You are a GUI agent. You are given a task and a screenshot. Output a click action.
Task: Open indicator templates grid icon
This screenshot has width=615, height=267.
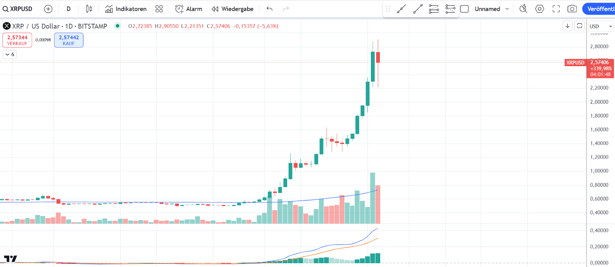pos(159,9)
